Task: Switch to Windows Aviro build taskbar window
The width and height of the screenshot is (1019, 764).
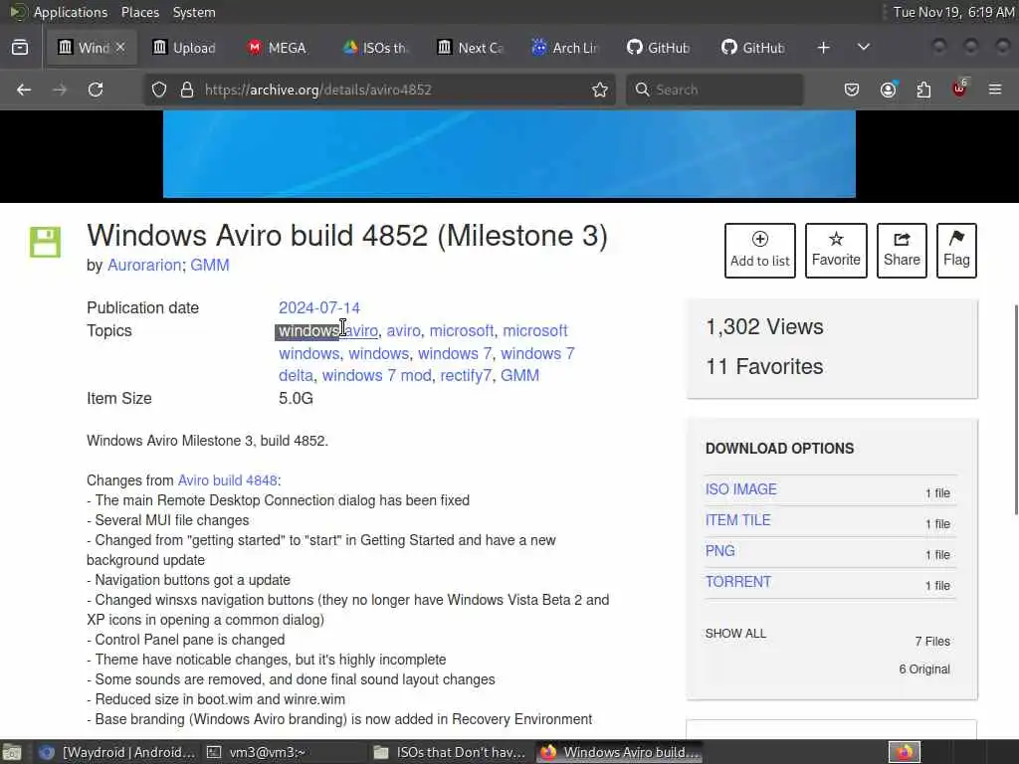Action: pyautogui.click(x=620, y=752)
